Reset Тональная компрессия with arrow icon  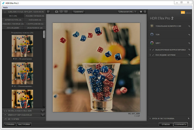click(189, 26)
